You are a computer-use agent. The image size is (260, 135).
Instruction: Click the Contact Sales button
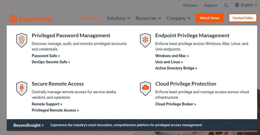pos(243,18)
